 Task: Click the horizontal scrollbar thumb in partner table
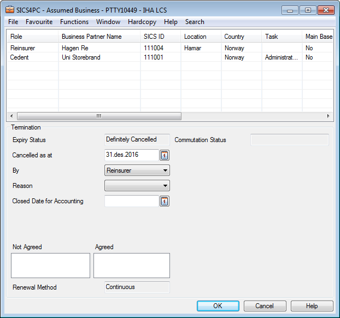click(99, 116)
